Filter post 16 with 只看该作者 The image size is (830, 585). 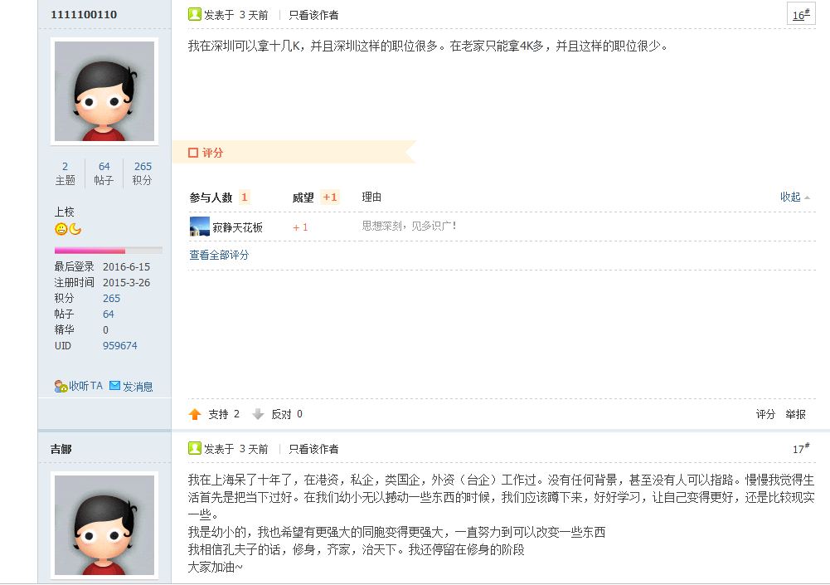tap(313, 16)
